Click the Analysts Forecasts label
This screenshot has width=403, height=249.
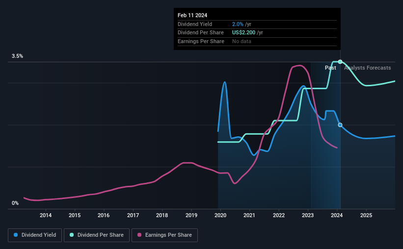368,68
